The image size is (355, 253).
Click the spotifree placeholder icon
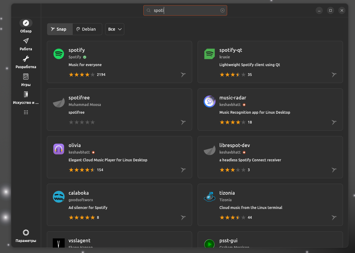tap(59, 102)
